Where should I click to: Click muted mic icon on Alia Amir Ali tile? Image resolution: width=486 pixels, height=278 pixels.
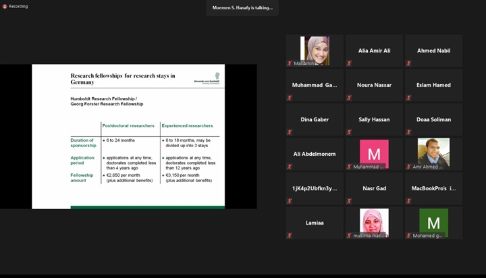[349, 63]
